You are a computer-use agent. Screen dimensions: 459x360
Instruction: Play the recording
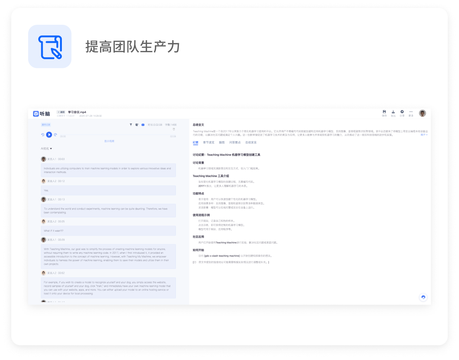[49, 134]
